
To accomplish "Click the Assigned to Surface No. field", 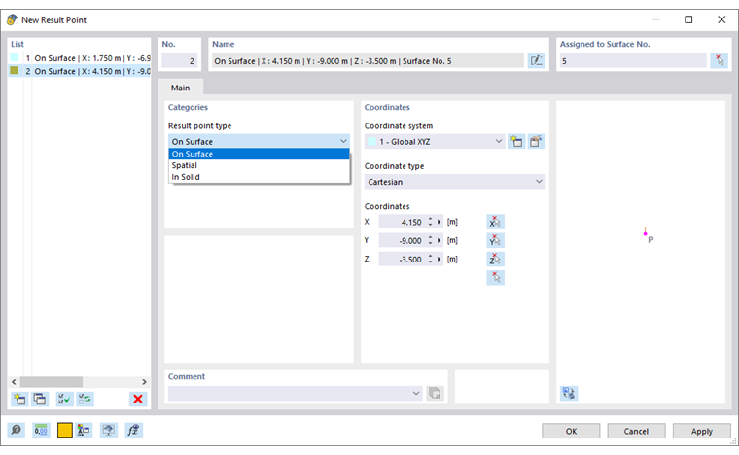I will tap(633, 60).
